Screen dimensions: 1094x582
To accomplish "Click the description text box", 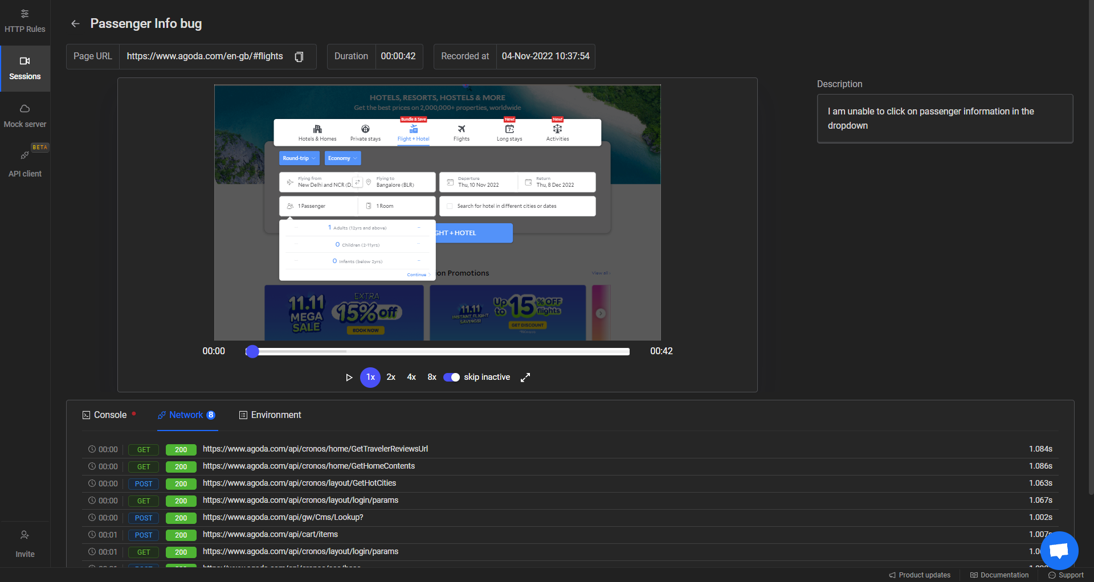I will click(x=945, y=118).
